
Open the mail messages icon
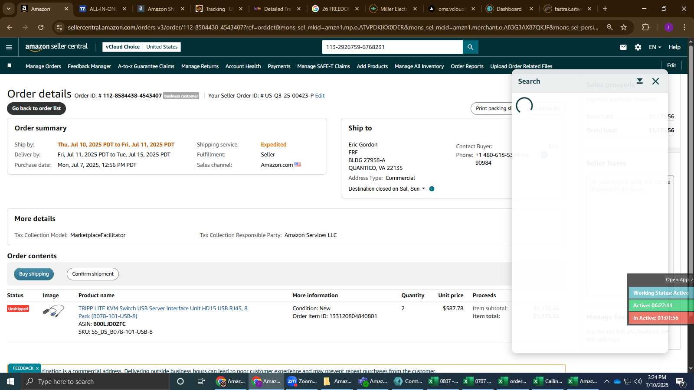(x=623, y=47)
